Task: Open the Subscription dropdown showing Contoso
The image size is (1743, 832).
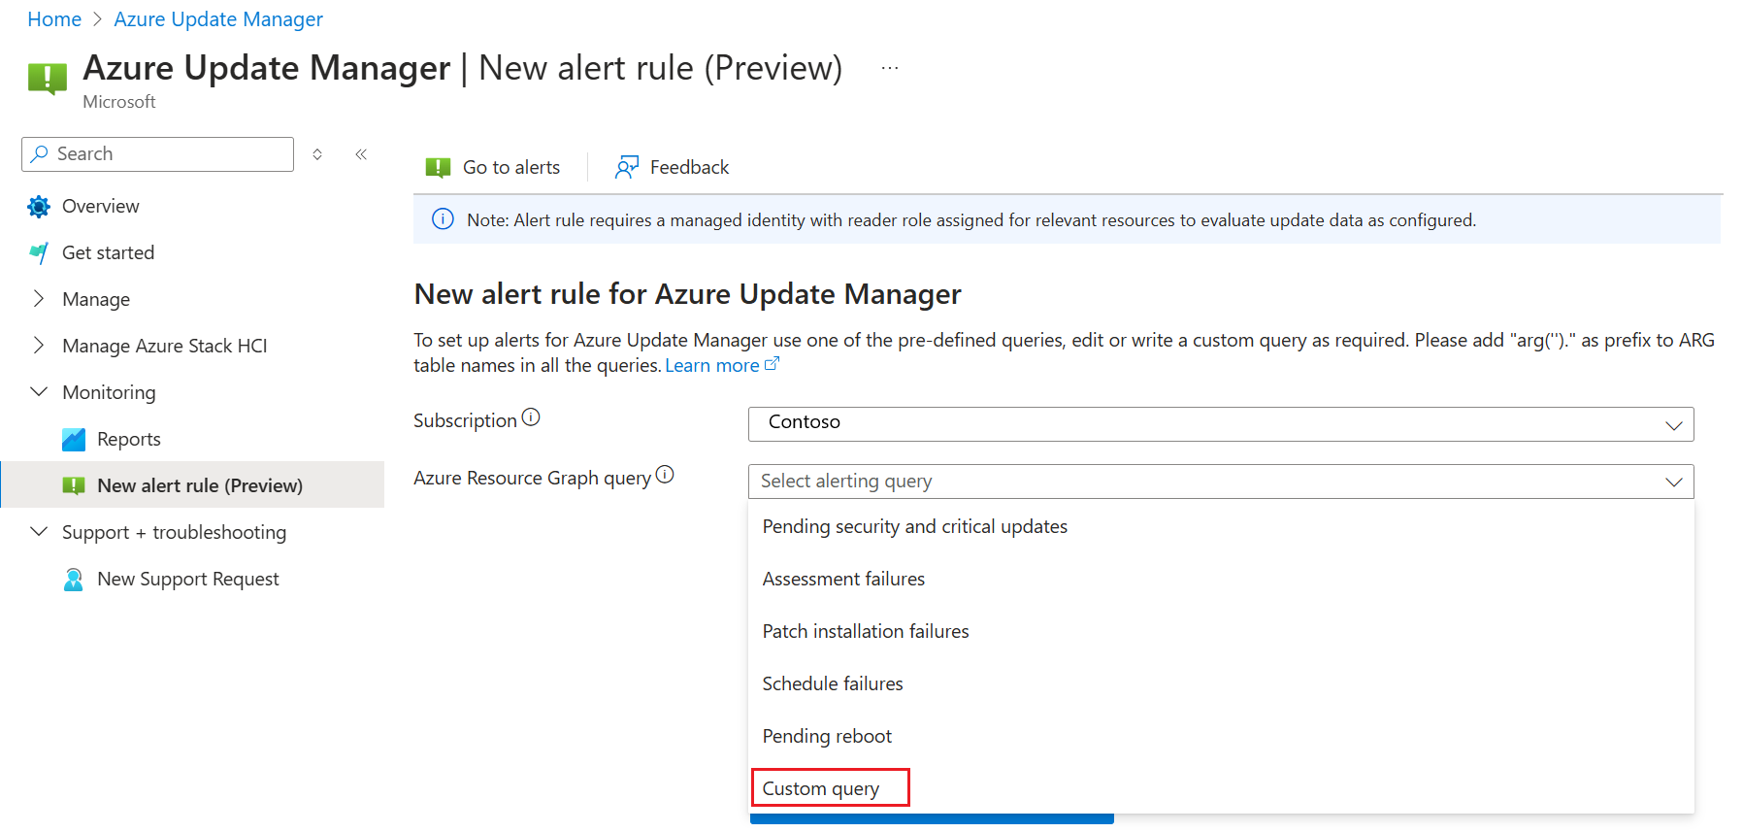Action: click(1220, 424)
